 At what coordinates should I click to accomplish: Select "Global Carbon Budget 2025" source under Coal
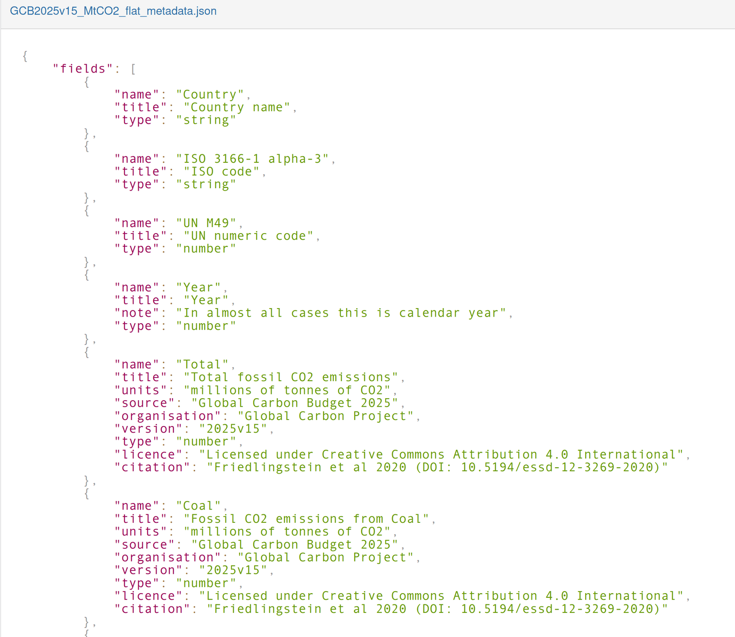pyautogui.click(x=295, y=544)
